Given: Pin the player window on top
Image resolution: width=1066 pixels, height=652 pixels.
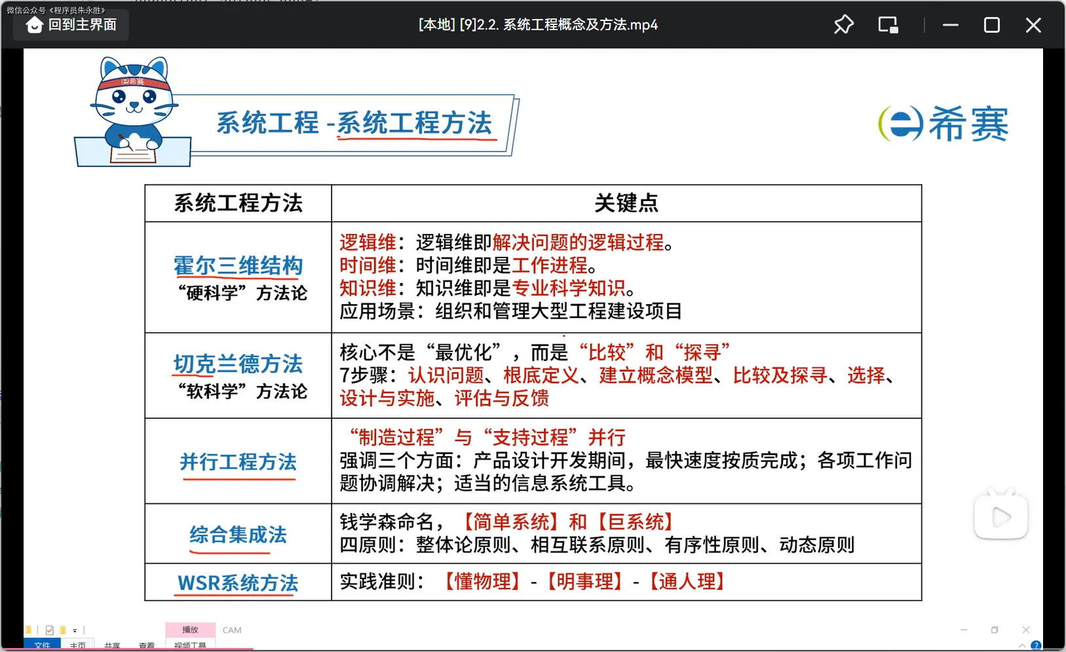Looking at the screenshot, I should pyautogui.click(x=843, y=25).
